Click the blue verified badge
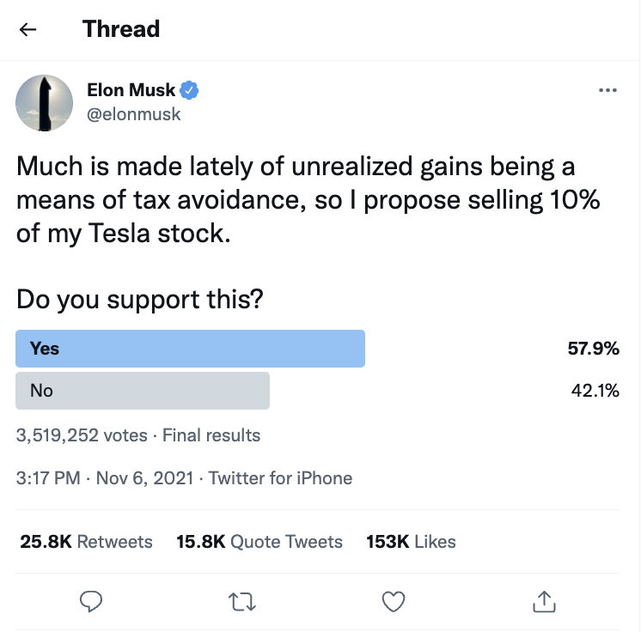The height and width of the screenshot is (632, 641). pyautogui.click(x=189, y=90)
